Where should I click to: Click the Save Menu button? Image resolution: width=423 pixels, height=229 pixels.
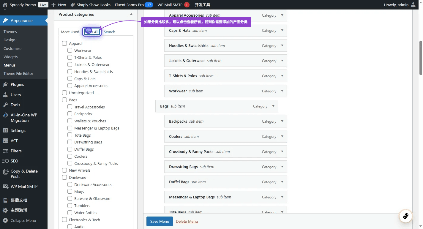(x=160, y=221)
